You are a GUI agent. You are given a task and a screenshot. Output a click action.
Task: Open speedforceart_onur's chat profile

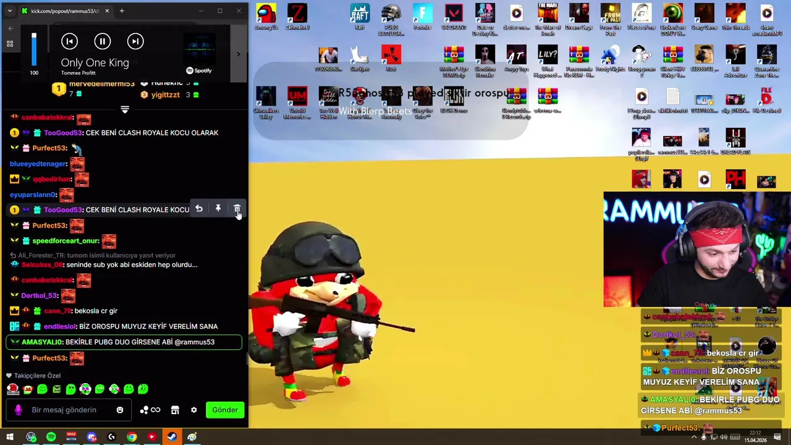point(66,241)
